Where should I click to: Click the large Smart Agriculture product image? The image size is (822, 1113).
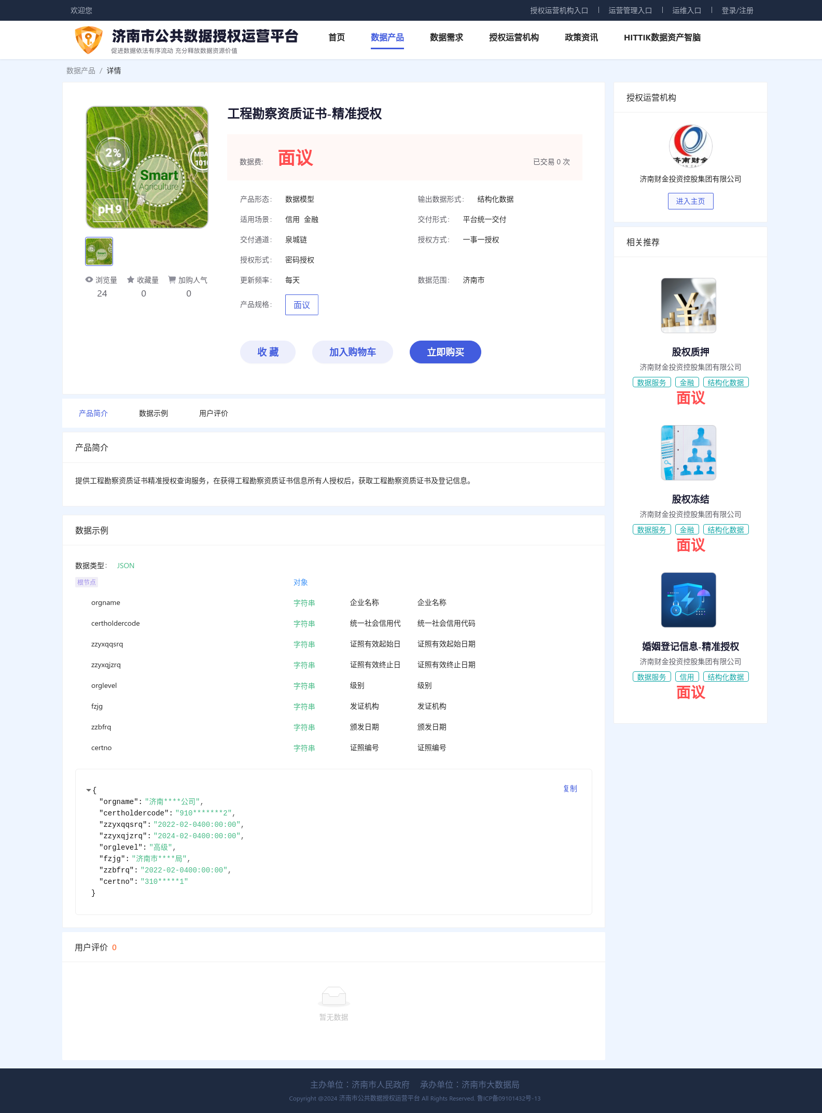coord(147,167)
